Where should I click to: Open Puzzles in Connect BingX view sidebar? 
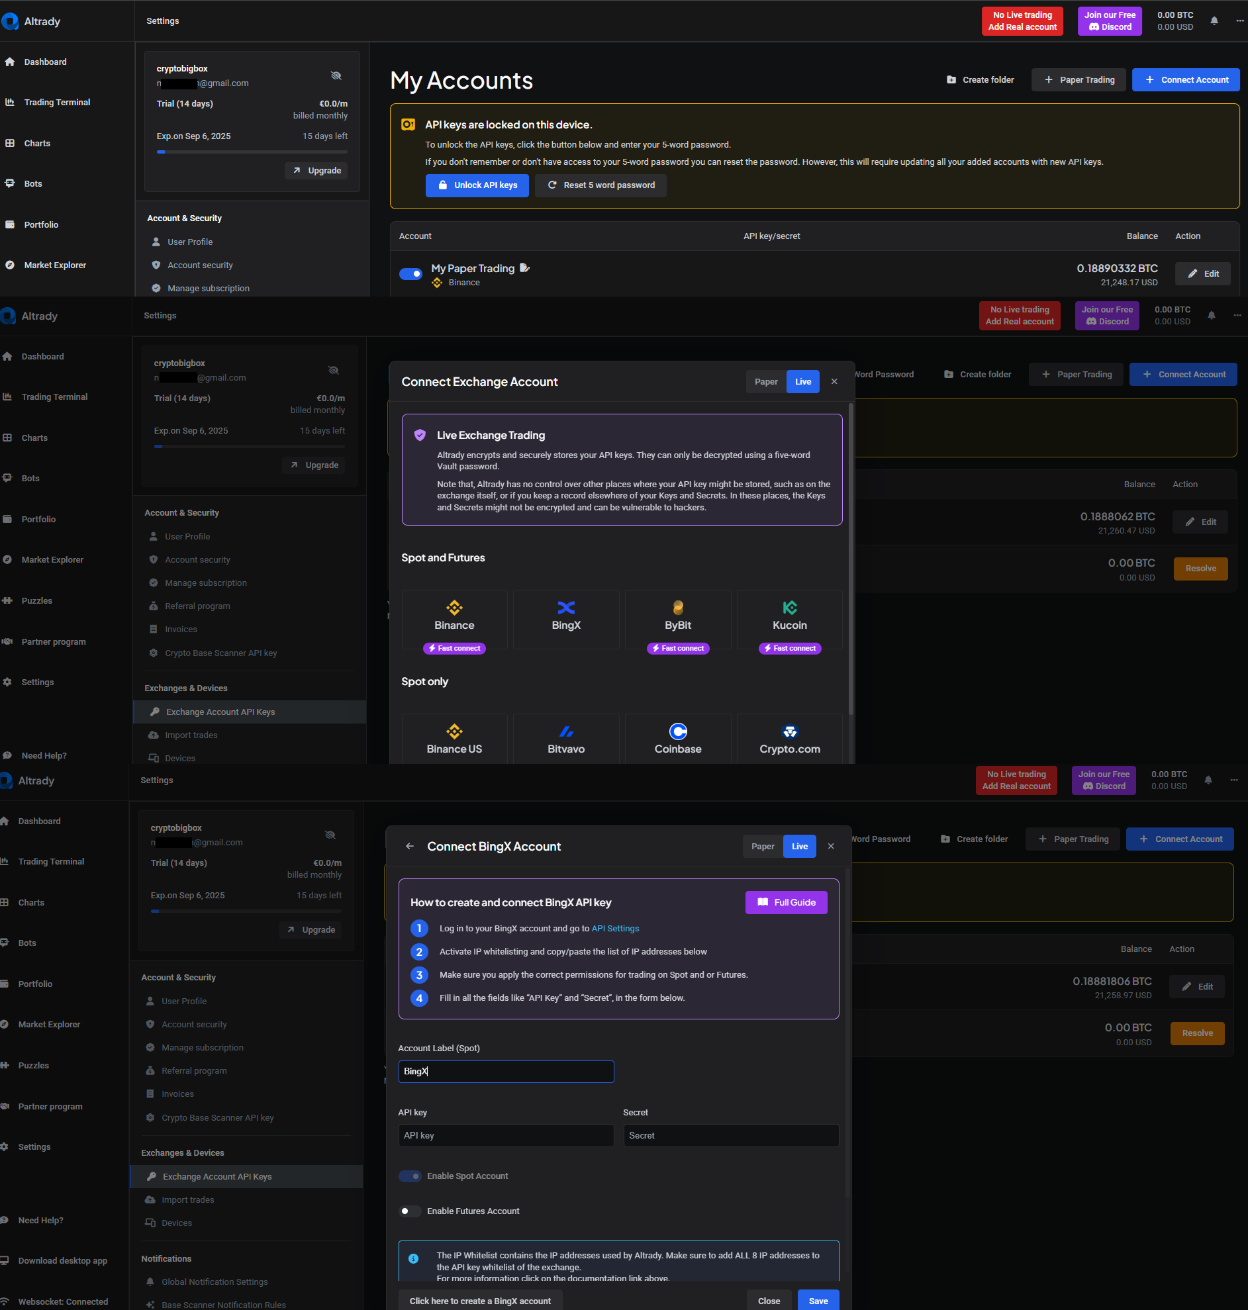tap(33, 1066)
